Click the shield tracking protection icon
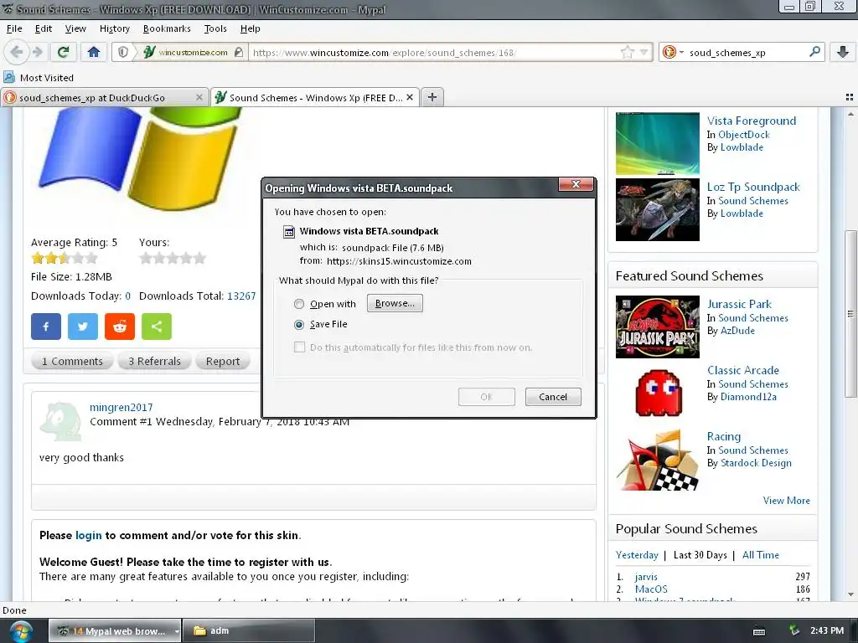This screenshot has height=643, width=858. coord(123,52)
